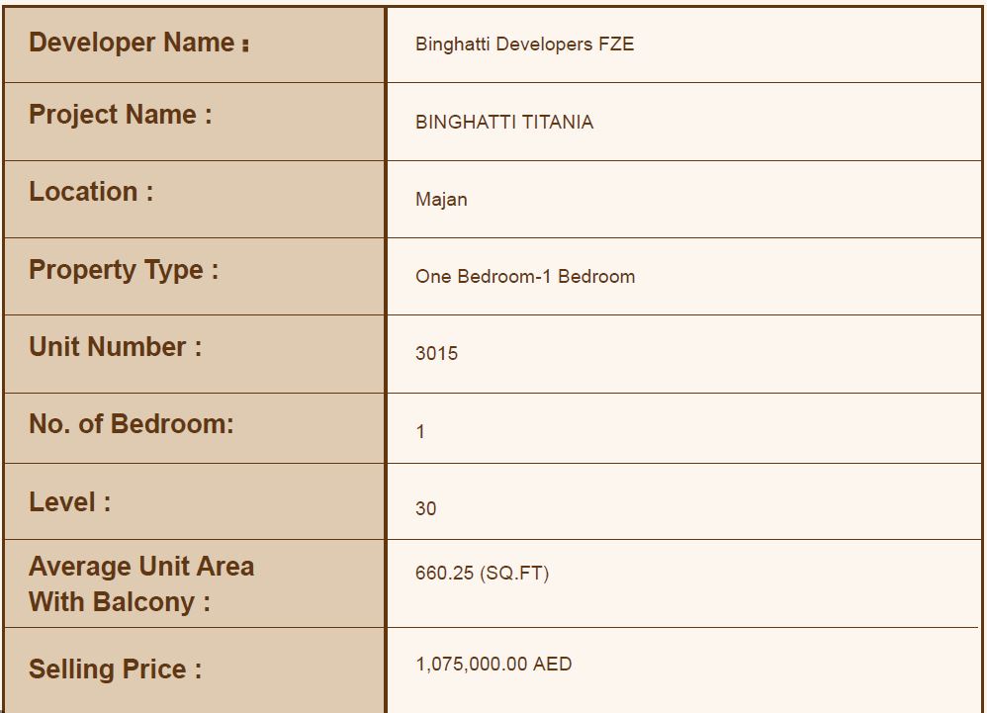Select the BINGHATTI TITANIA project value
The image size is (987, 713).
tap(504, 123)
